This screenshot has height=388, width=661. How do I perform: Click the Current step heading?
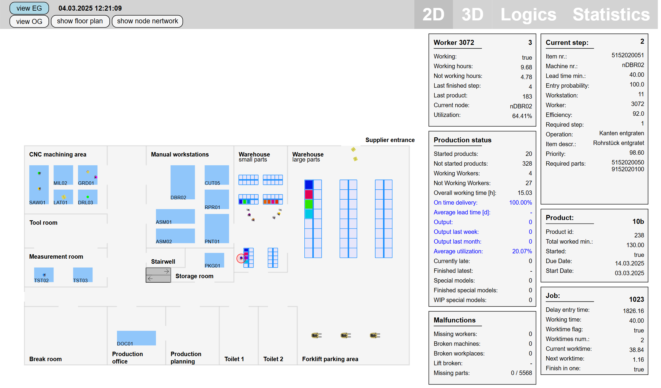[x=567, y=43]
